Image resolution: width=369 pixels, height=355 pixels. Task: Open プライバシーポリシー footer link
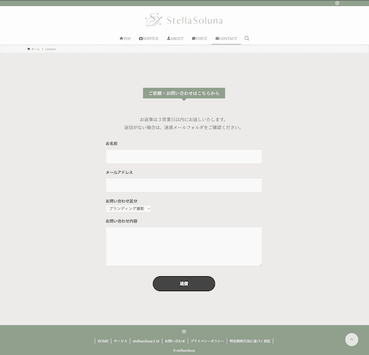point(207,341)
